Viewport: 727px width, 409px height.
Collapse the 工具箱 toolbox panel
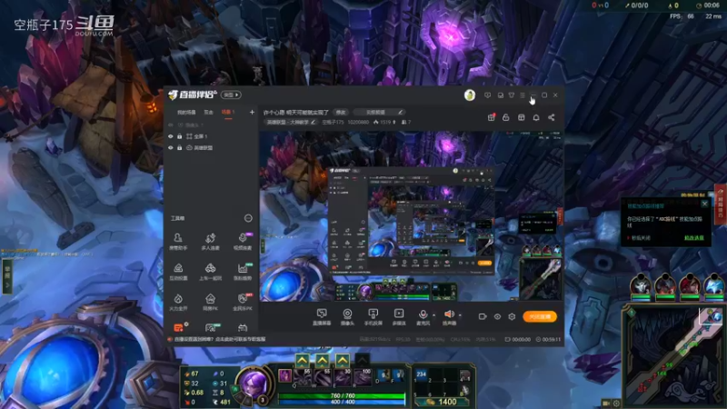[248, 218]
